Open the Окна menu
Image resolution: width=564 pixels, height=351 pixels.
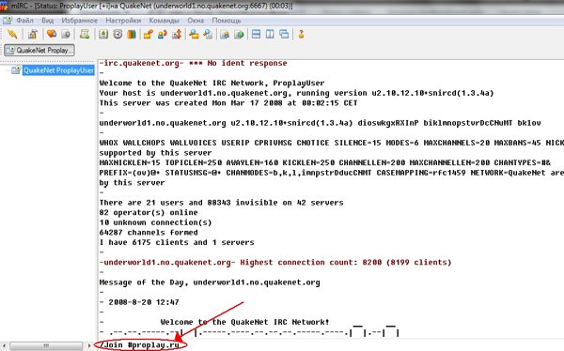pyautogui.click(x=196, y=21)
